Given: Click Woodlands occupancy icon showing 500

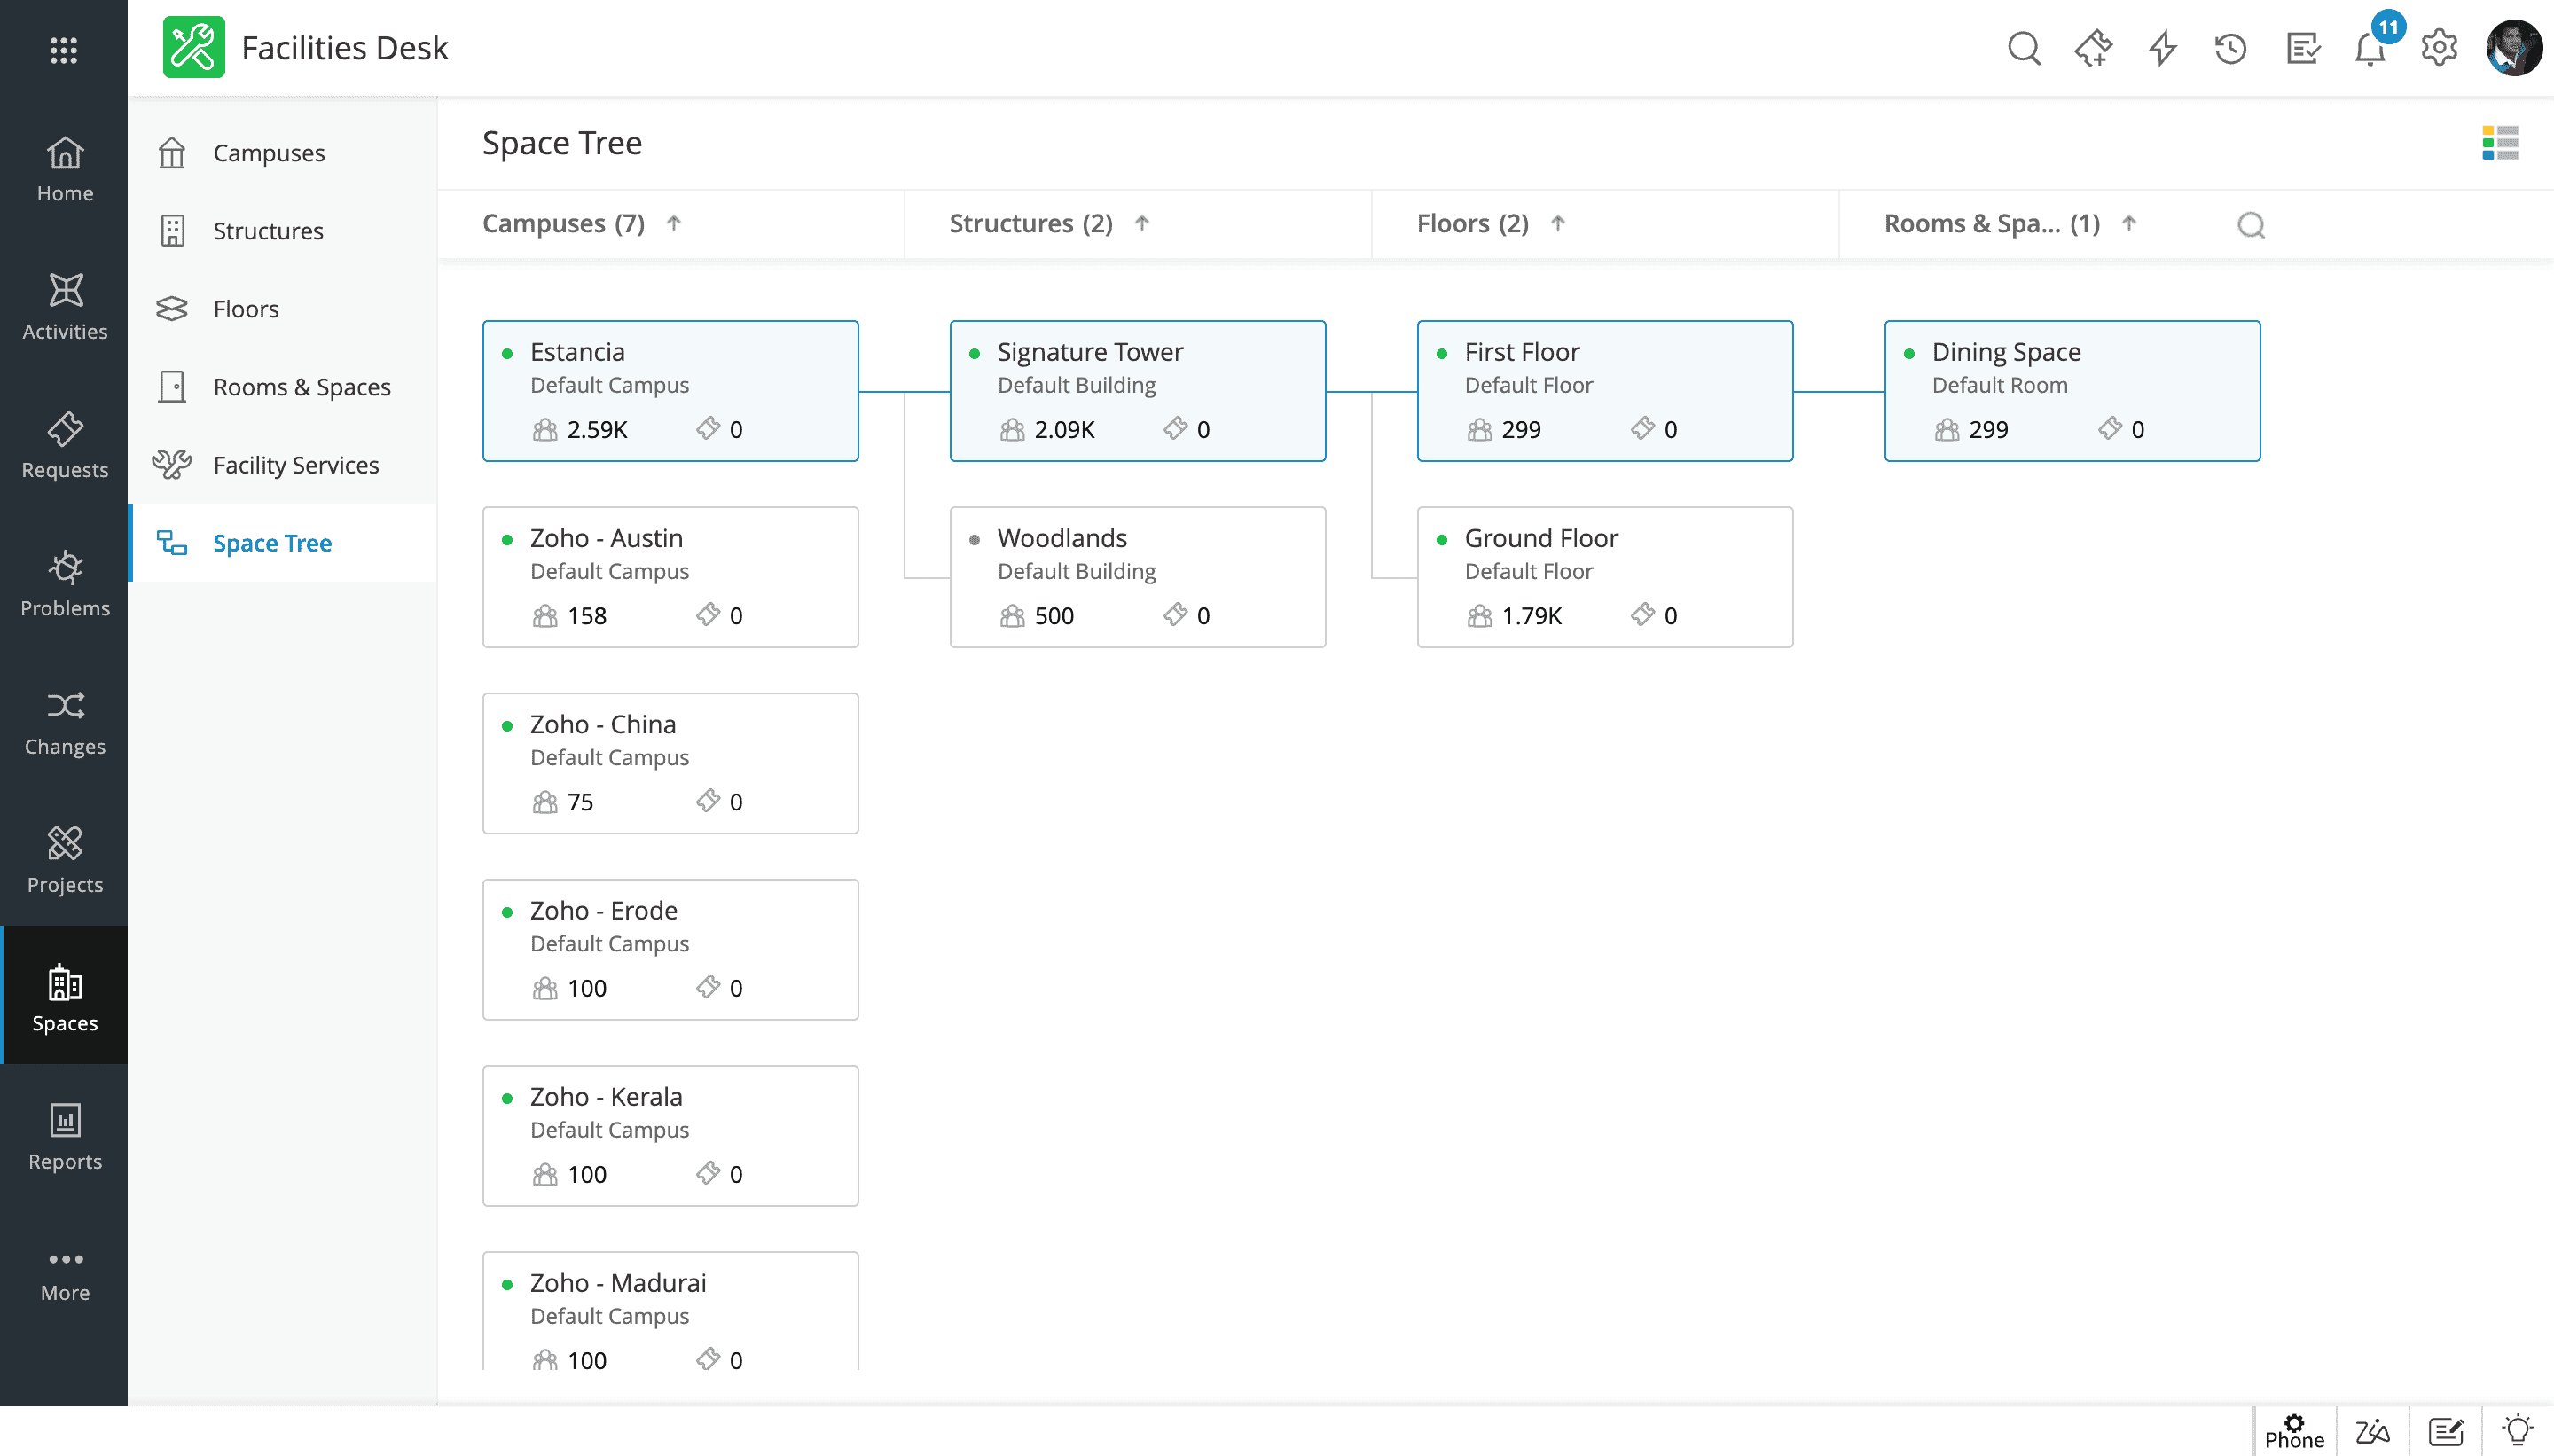Looking at the screenshot, I should coord(1012,616).
